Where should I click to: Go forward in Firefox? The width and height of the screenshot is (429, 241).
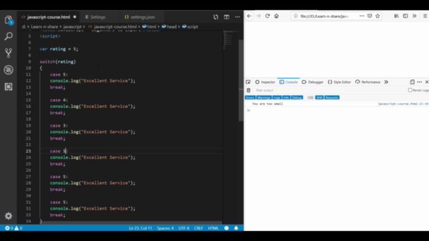(x=259, y=16)
